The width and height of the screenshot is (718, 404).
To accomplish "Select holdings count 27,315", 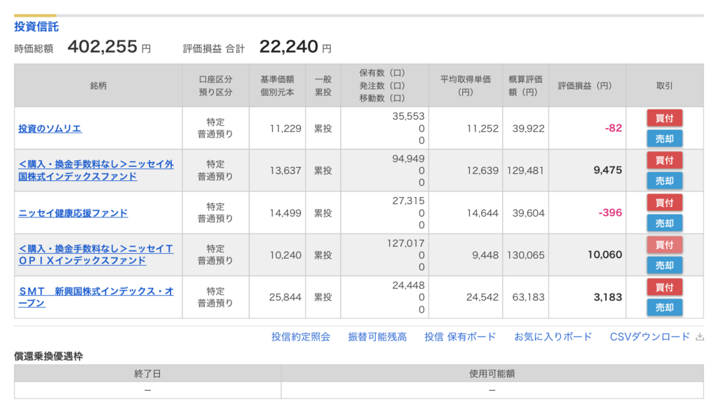I will tap(409, 201).
